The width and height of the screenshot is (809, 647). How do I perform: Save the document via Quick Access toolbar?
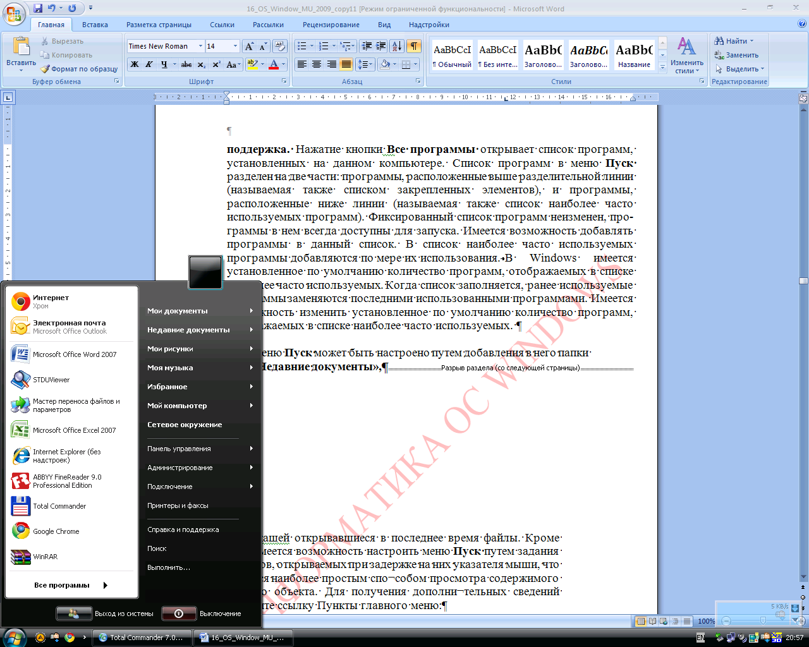click(x=38, y=8)
